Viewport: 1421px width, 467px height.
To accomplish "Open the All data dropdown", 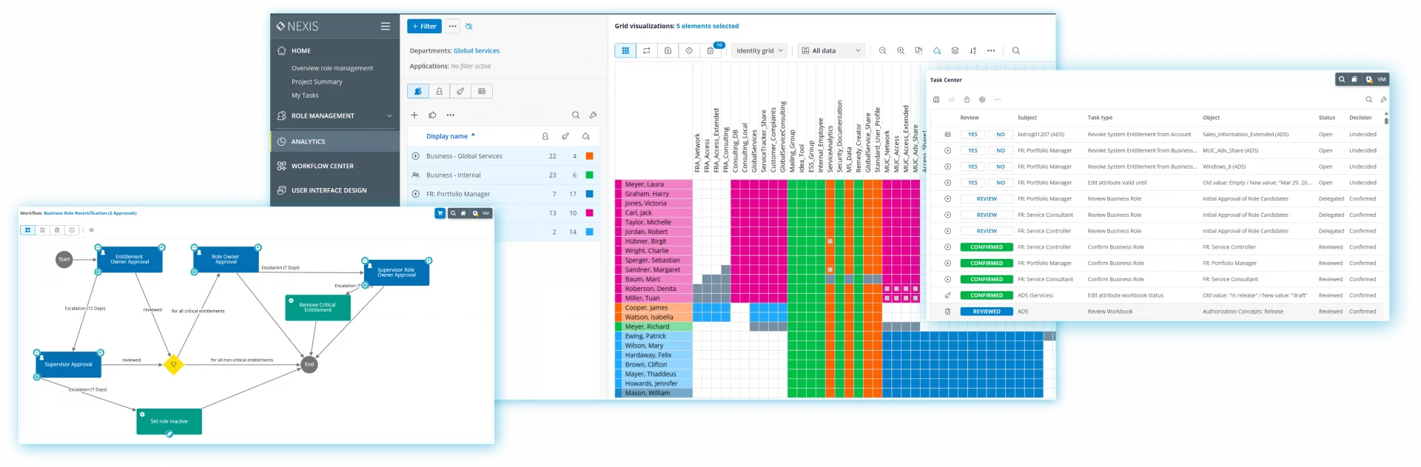I will 831,51.
